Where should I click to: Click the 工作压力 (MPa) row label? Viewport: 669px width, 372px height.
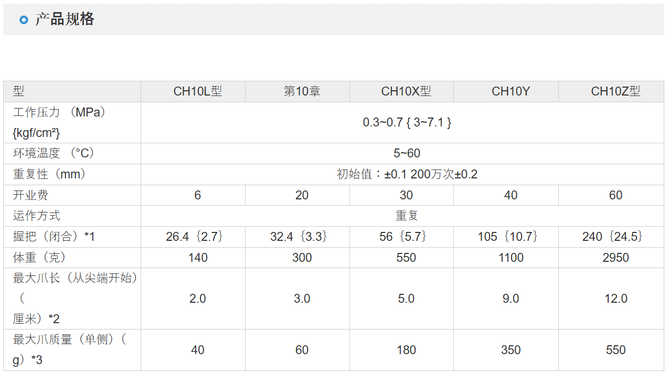[59, 112]
